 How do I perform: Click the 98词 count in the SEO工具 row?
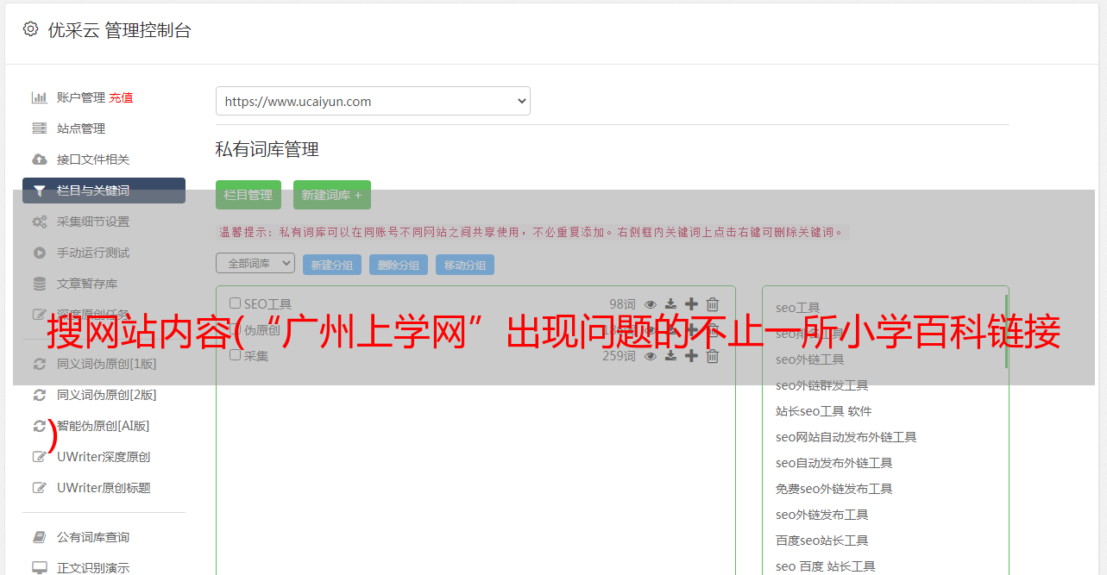click(x=622, y=303)
